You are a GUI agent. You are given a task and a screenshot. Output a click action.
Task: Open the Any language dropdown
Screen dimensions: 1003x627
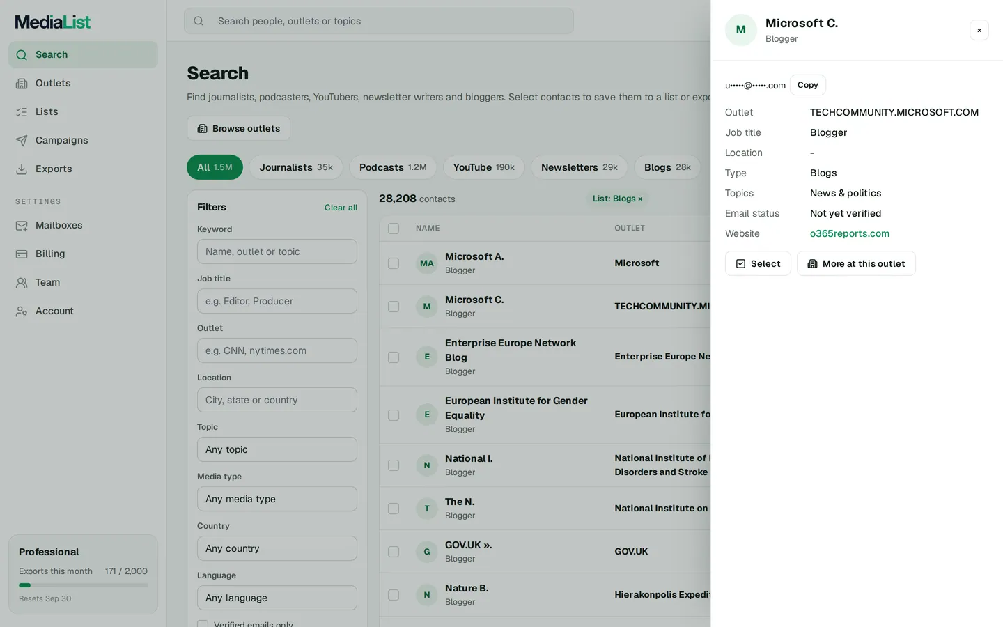pos(277,598)
